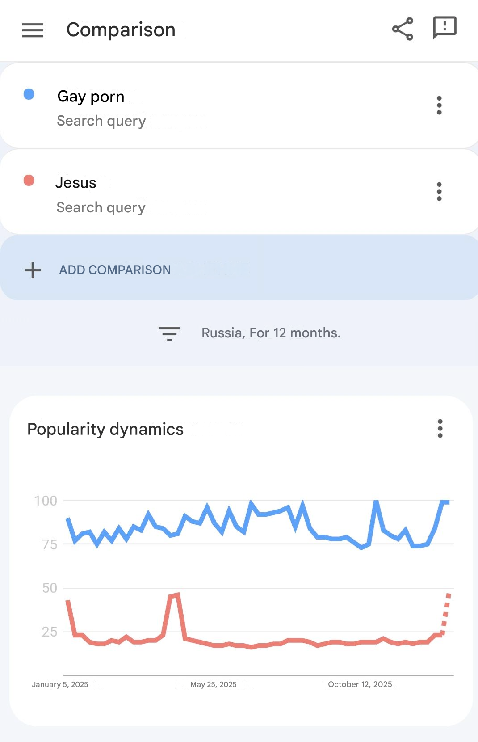Edit the Gay porn search term

click(91, 97)
